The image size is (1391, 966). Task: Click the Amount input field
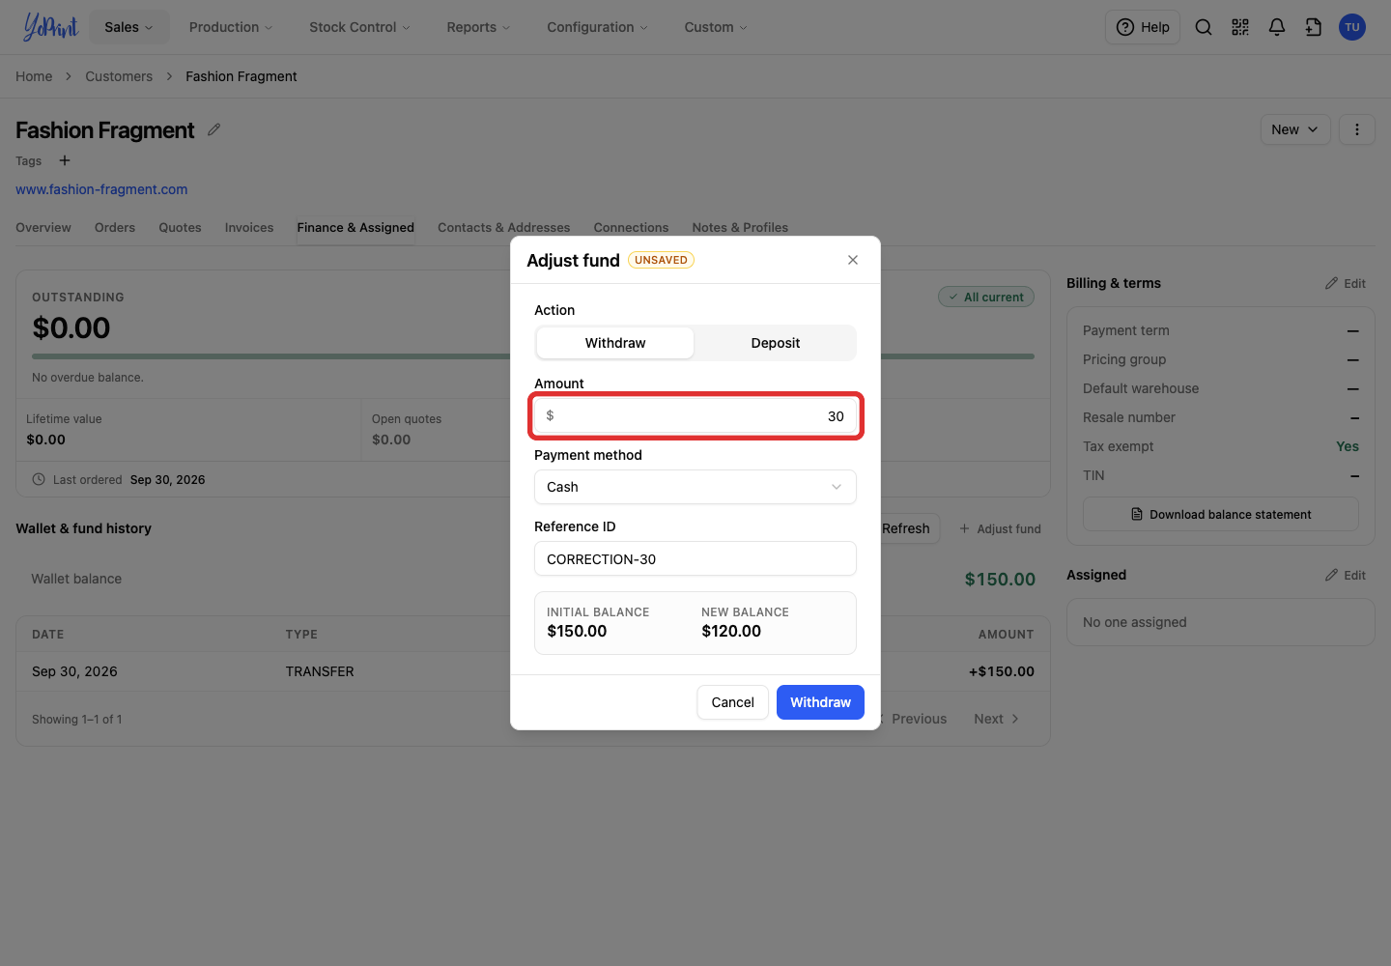[x=695, y=415]
